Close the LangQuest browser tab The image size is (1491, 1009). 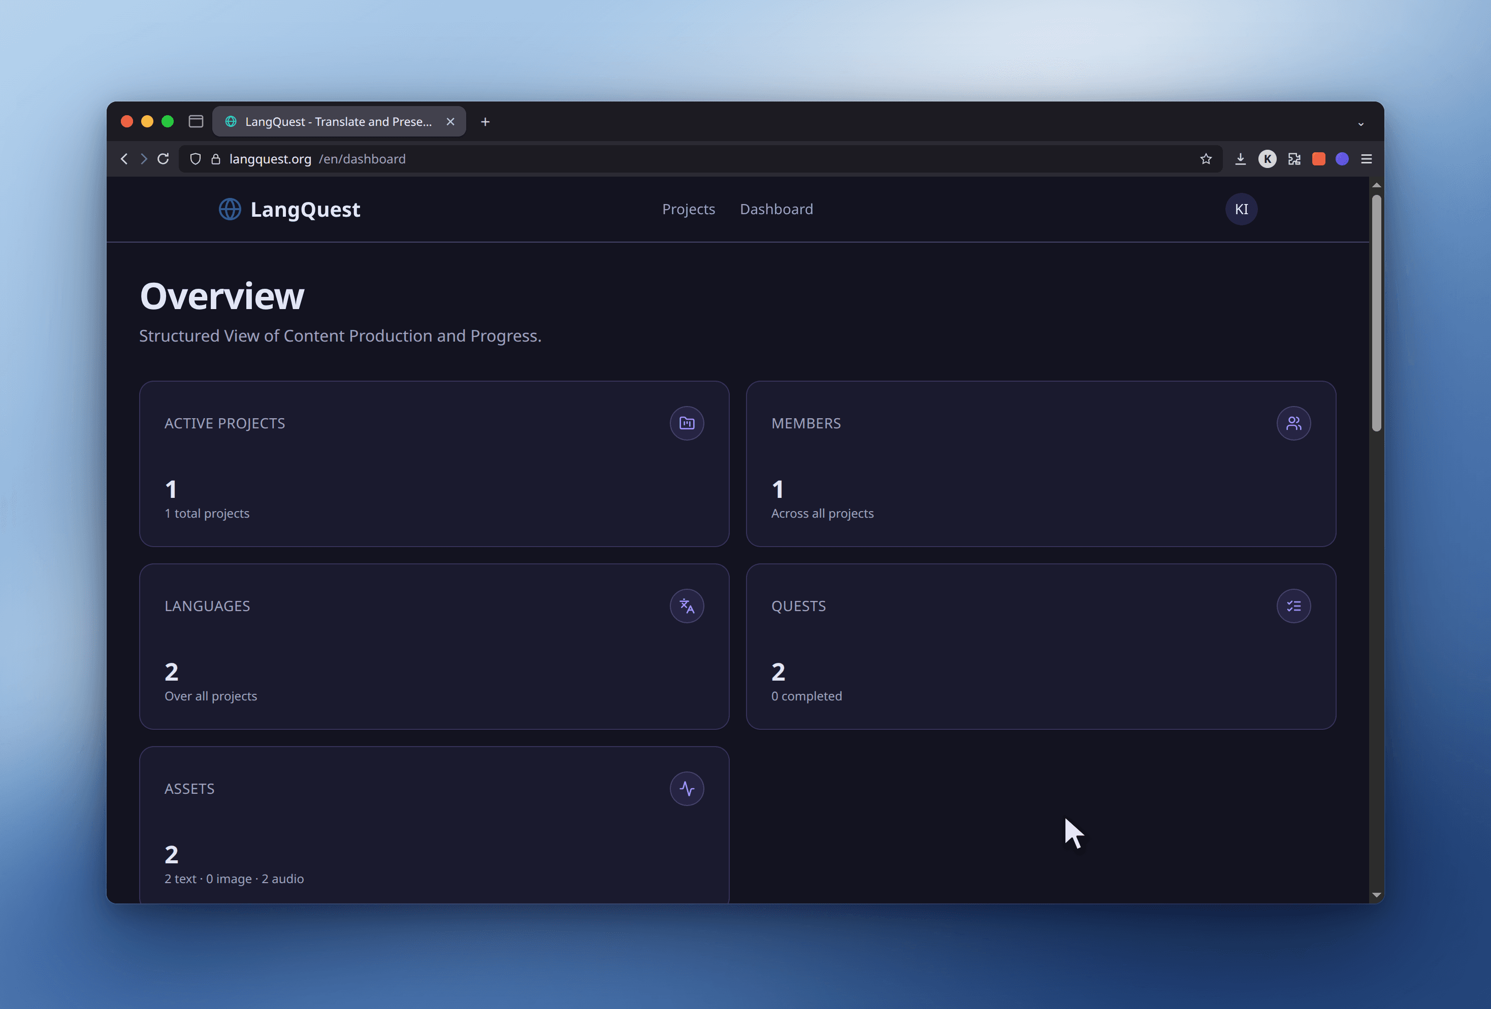pyautogui.click(x=450, y=121)
